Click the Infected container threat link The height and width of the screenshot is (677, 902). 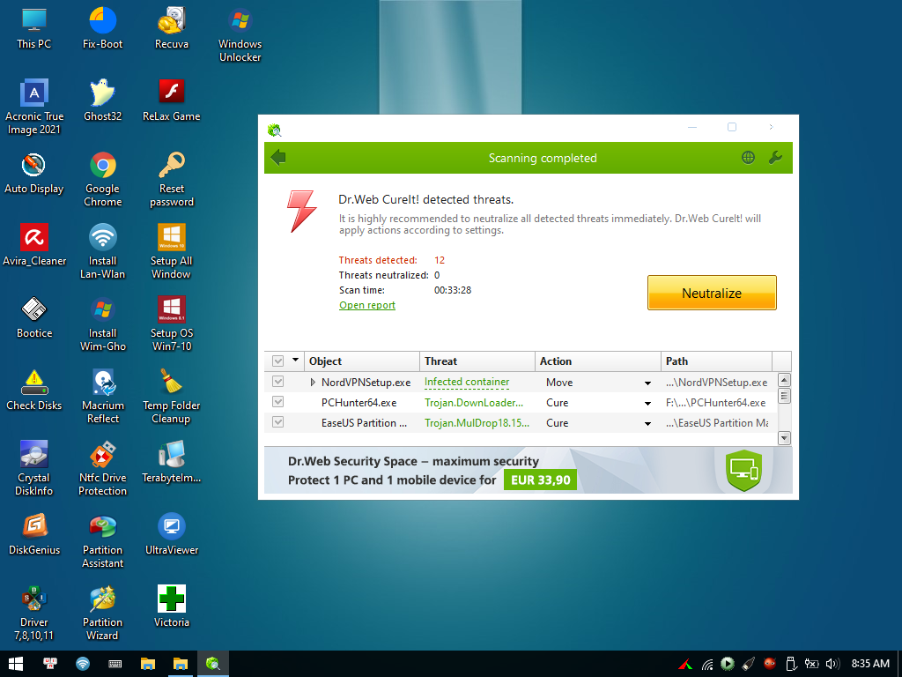[x=467, y=382]
